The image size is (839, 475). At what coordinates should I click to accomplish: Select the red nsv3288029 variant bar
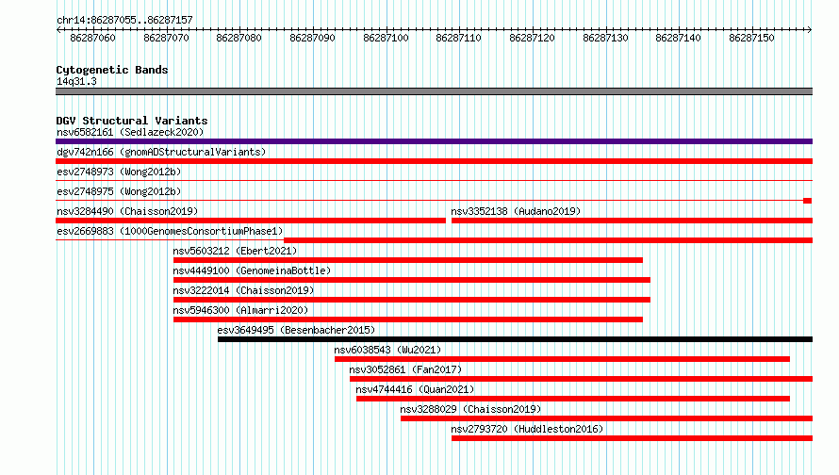point(607,418)
